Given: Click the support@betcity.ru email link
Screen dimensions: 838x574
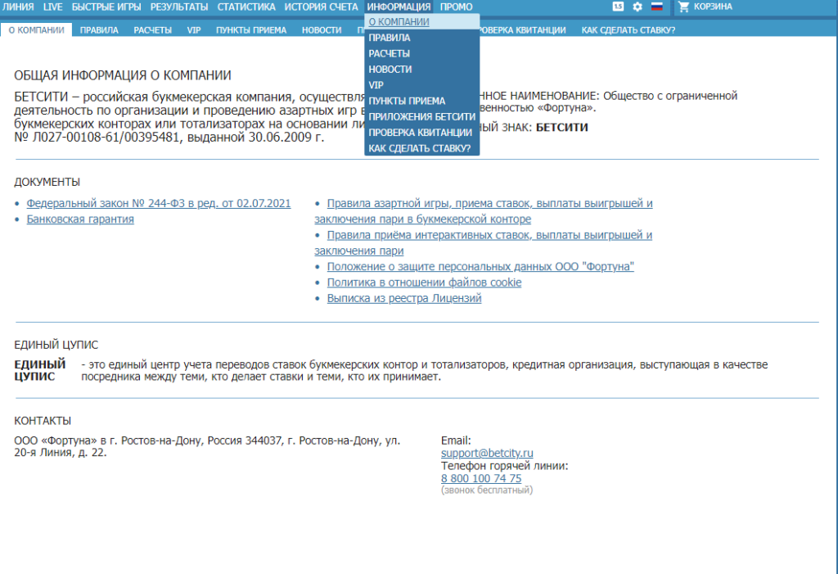Looking at the screenshot, I should coord(487,453).
